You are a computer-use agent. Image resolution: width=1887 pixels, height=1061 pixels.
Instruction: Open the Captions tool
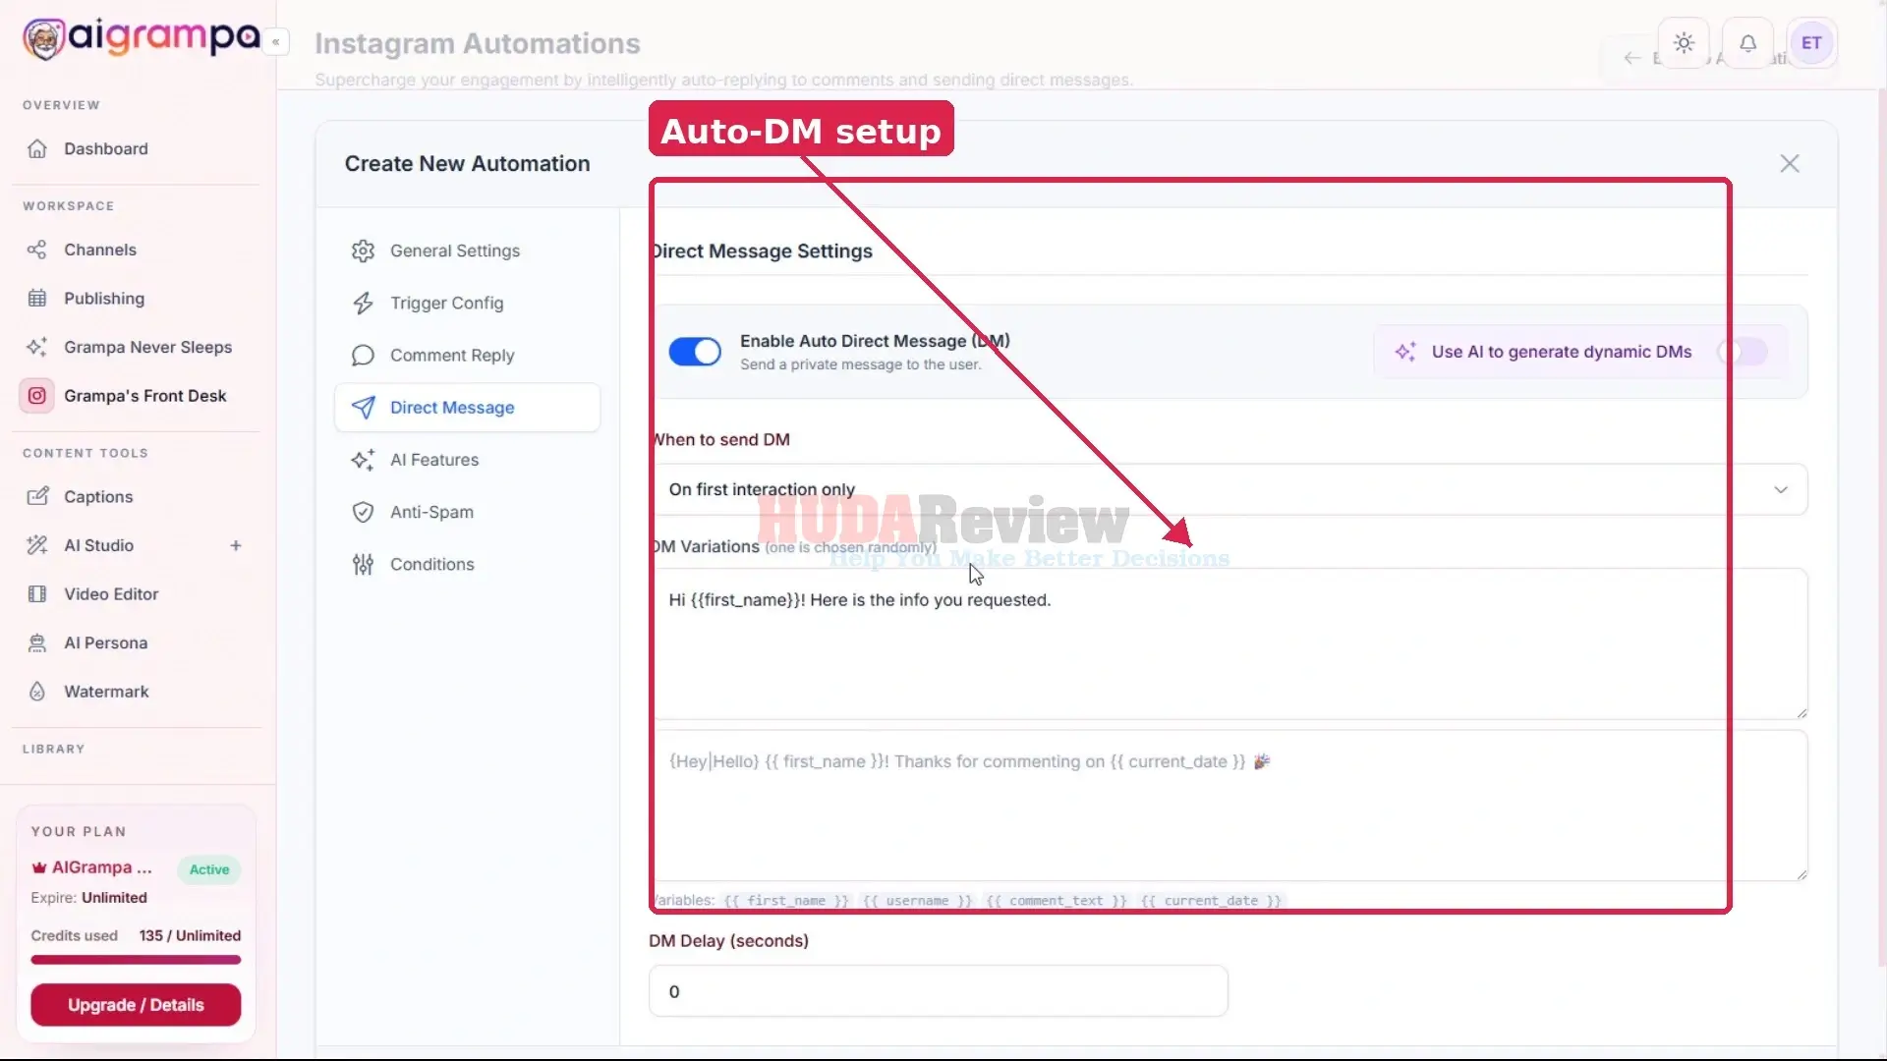(x=98, y=497)
